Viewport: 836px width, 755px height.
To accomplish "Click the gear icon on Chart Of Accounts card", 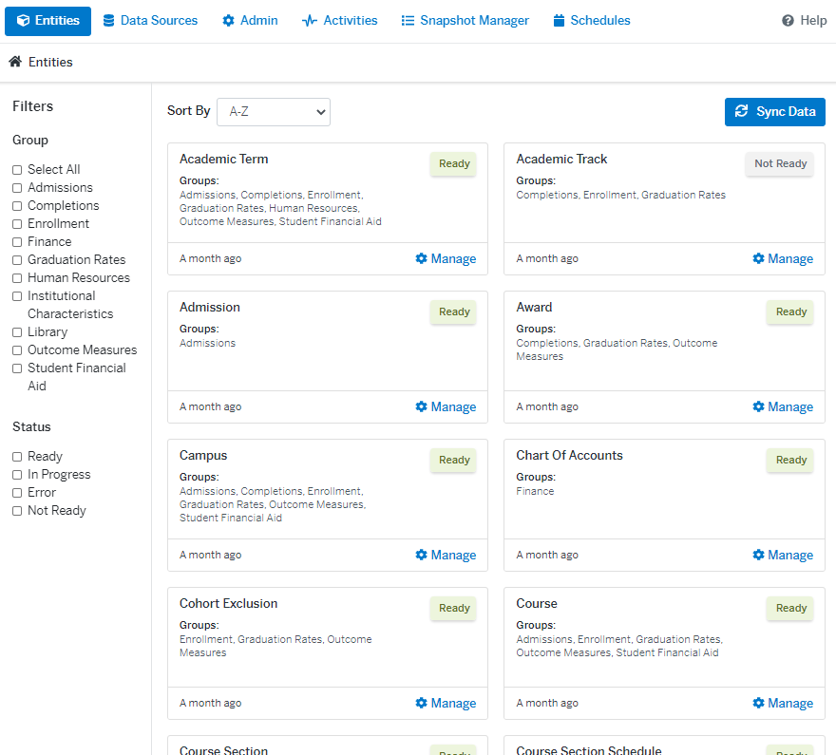I will 758,555.
